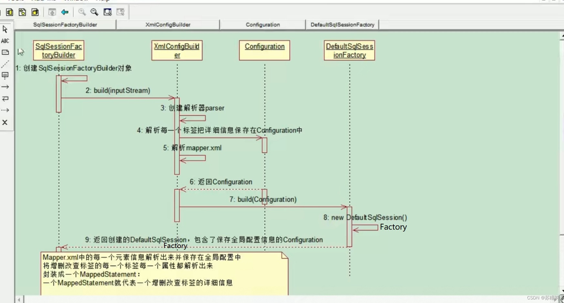Select the Anchor Note to Item tool
Viewport: 564px width, 303px height.
coord(5,64)
